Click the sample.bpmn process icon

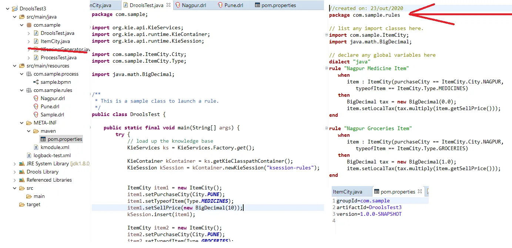[x=36, y=82]
